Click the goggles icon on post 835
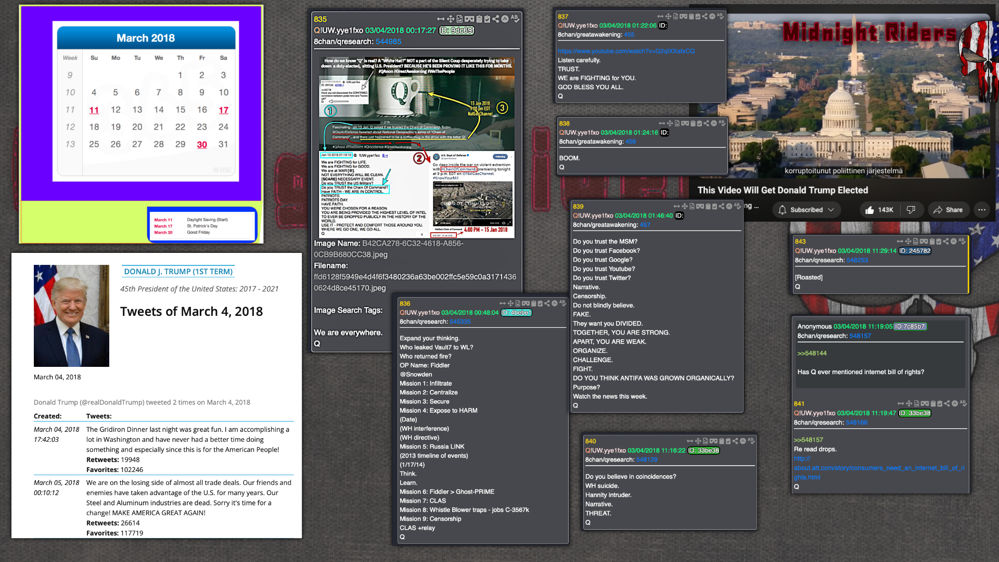The width and height of the screenshot is (999, 562). (469, 19)
